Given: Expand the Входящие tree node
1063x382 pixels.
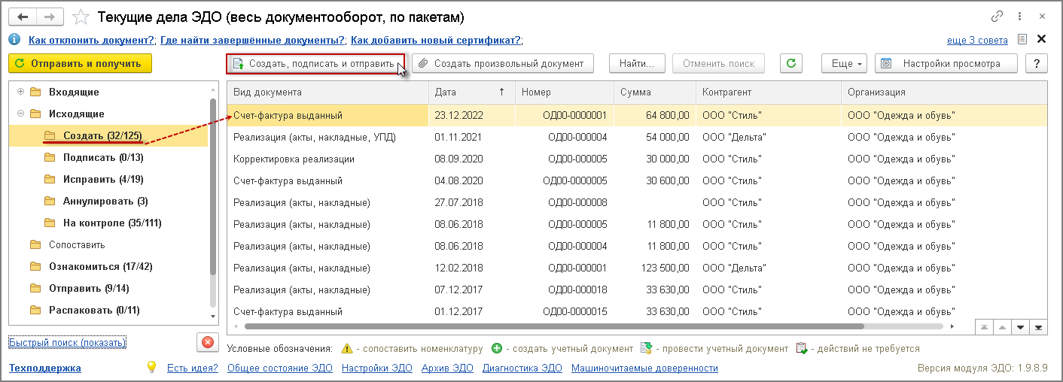Looking at the screenshot, I should point(20,92).
